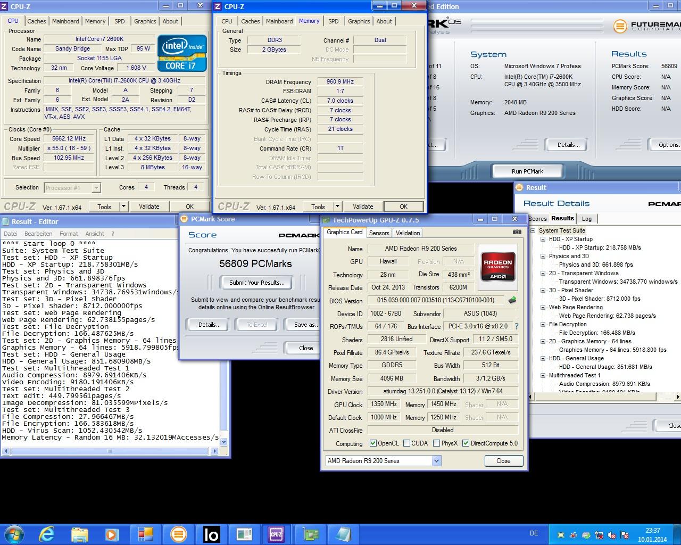Viewport: 681px width, 545px height.
Task: Select 'Audio Compression: 8979.691 KB/s' tree row
Action: (x=604, y=384)
